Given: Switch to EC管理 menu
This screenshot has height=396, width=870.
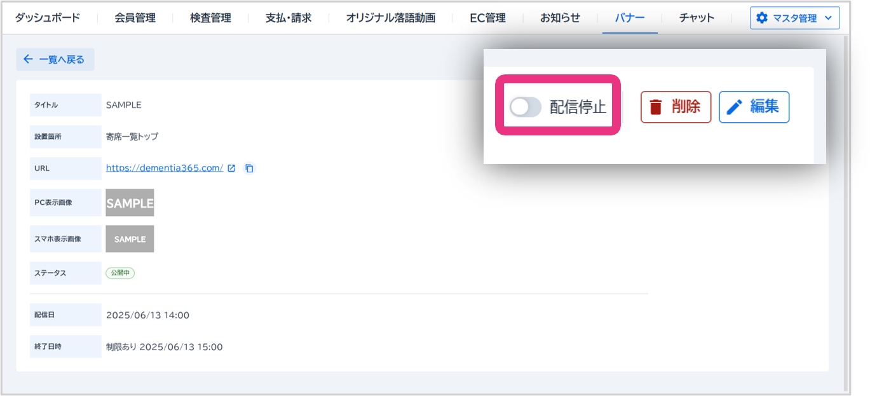Looking at the screenshot, I should click(488, 18).
